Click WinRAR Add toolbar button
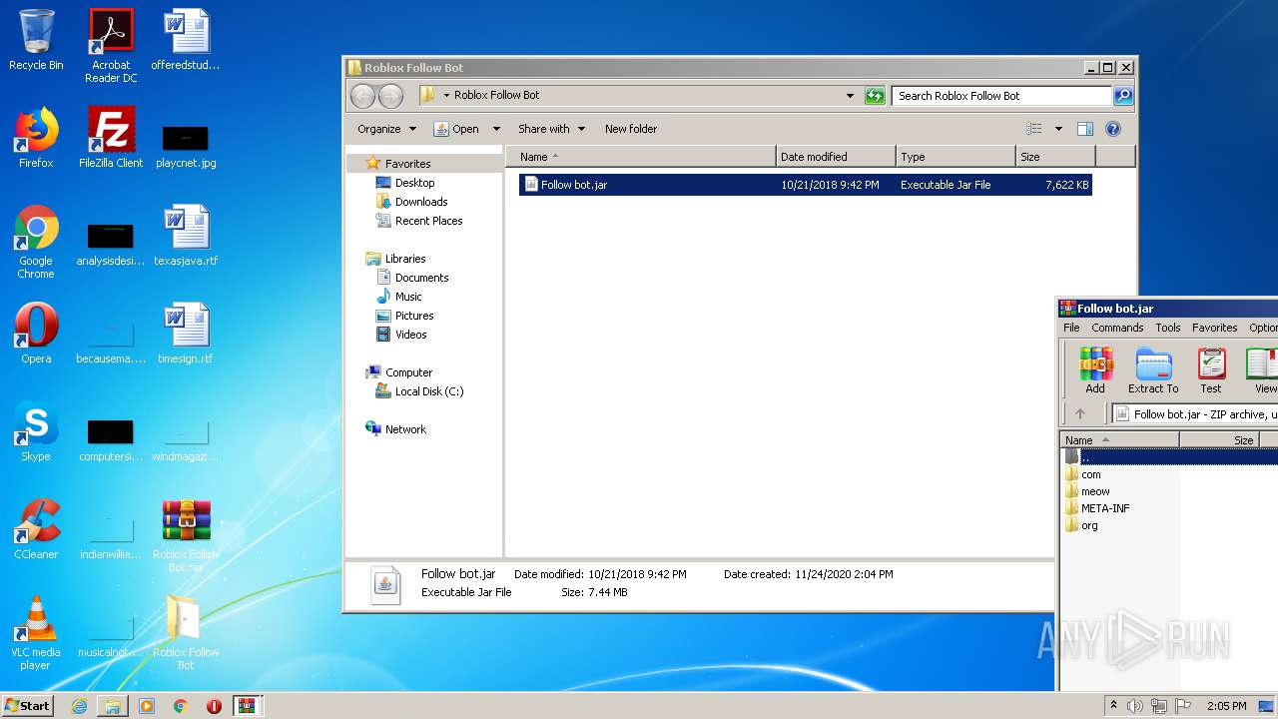The height and width of the screenshot is (719, 1278). tap(1095, 370)
